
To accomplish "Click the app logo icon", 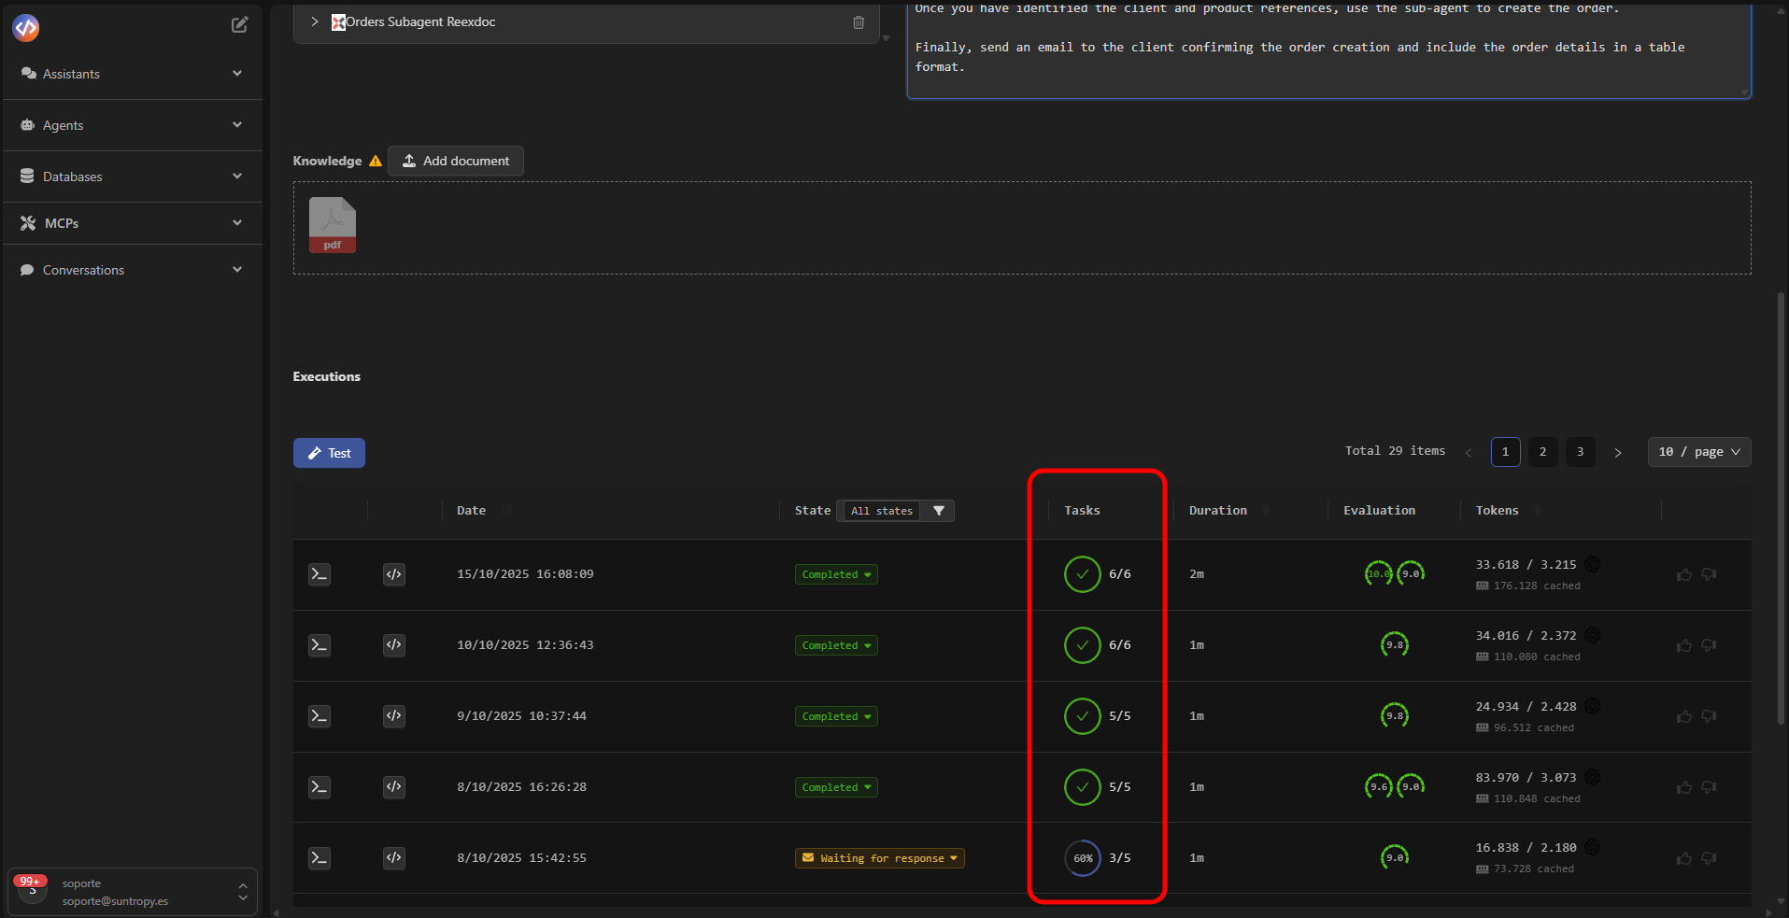I will [26, 28].
